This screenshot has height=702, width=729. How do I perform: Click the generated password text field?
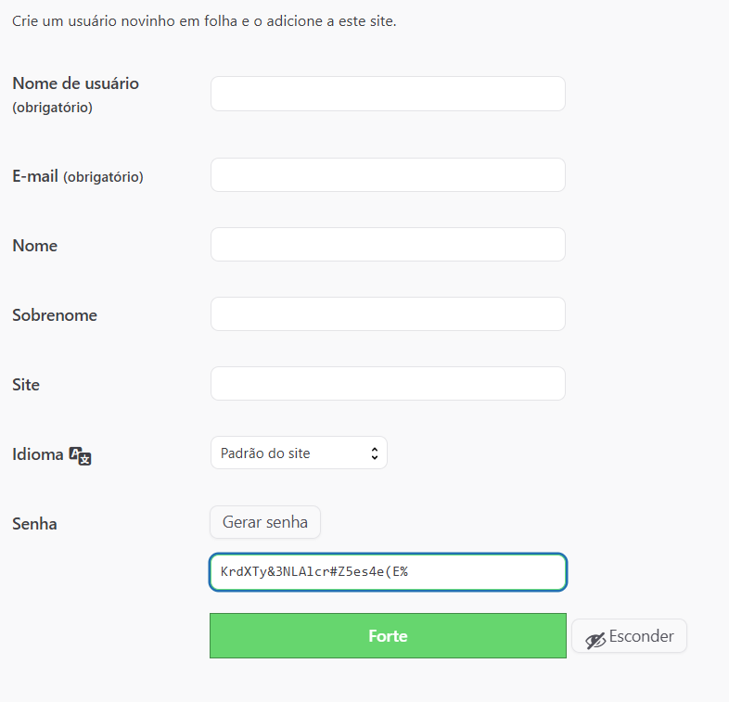388,572
